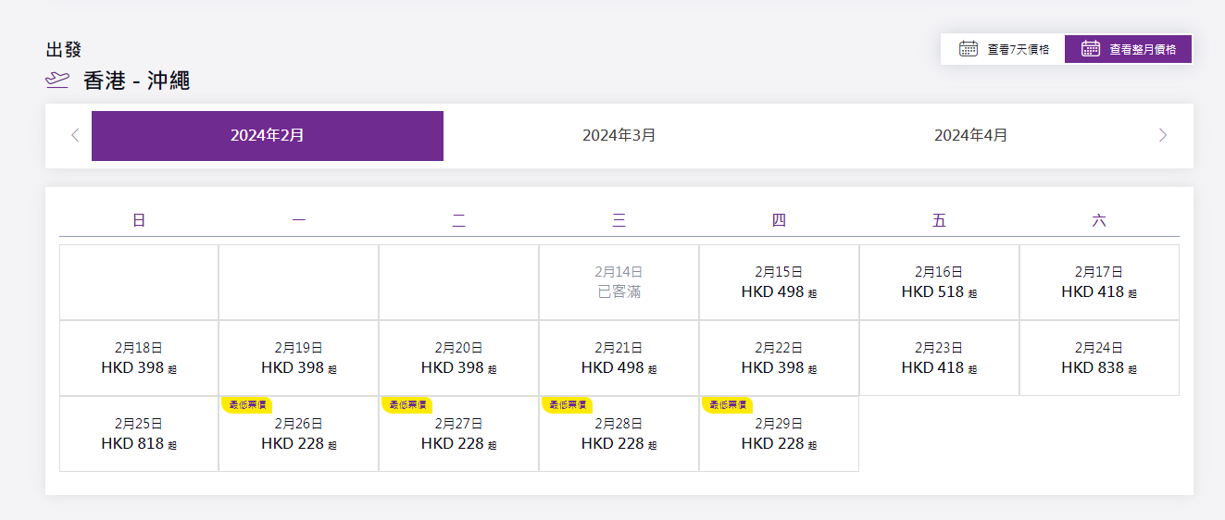The height and width of the screenshot is (520, 1225).
Task: Click the lowest fare badge on 2月27日
Action: coord(406,404)
